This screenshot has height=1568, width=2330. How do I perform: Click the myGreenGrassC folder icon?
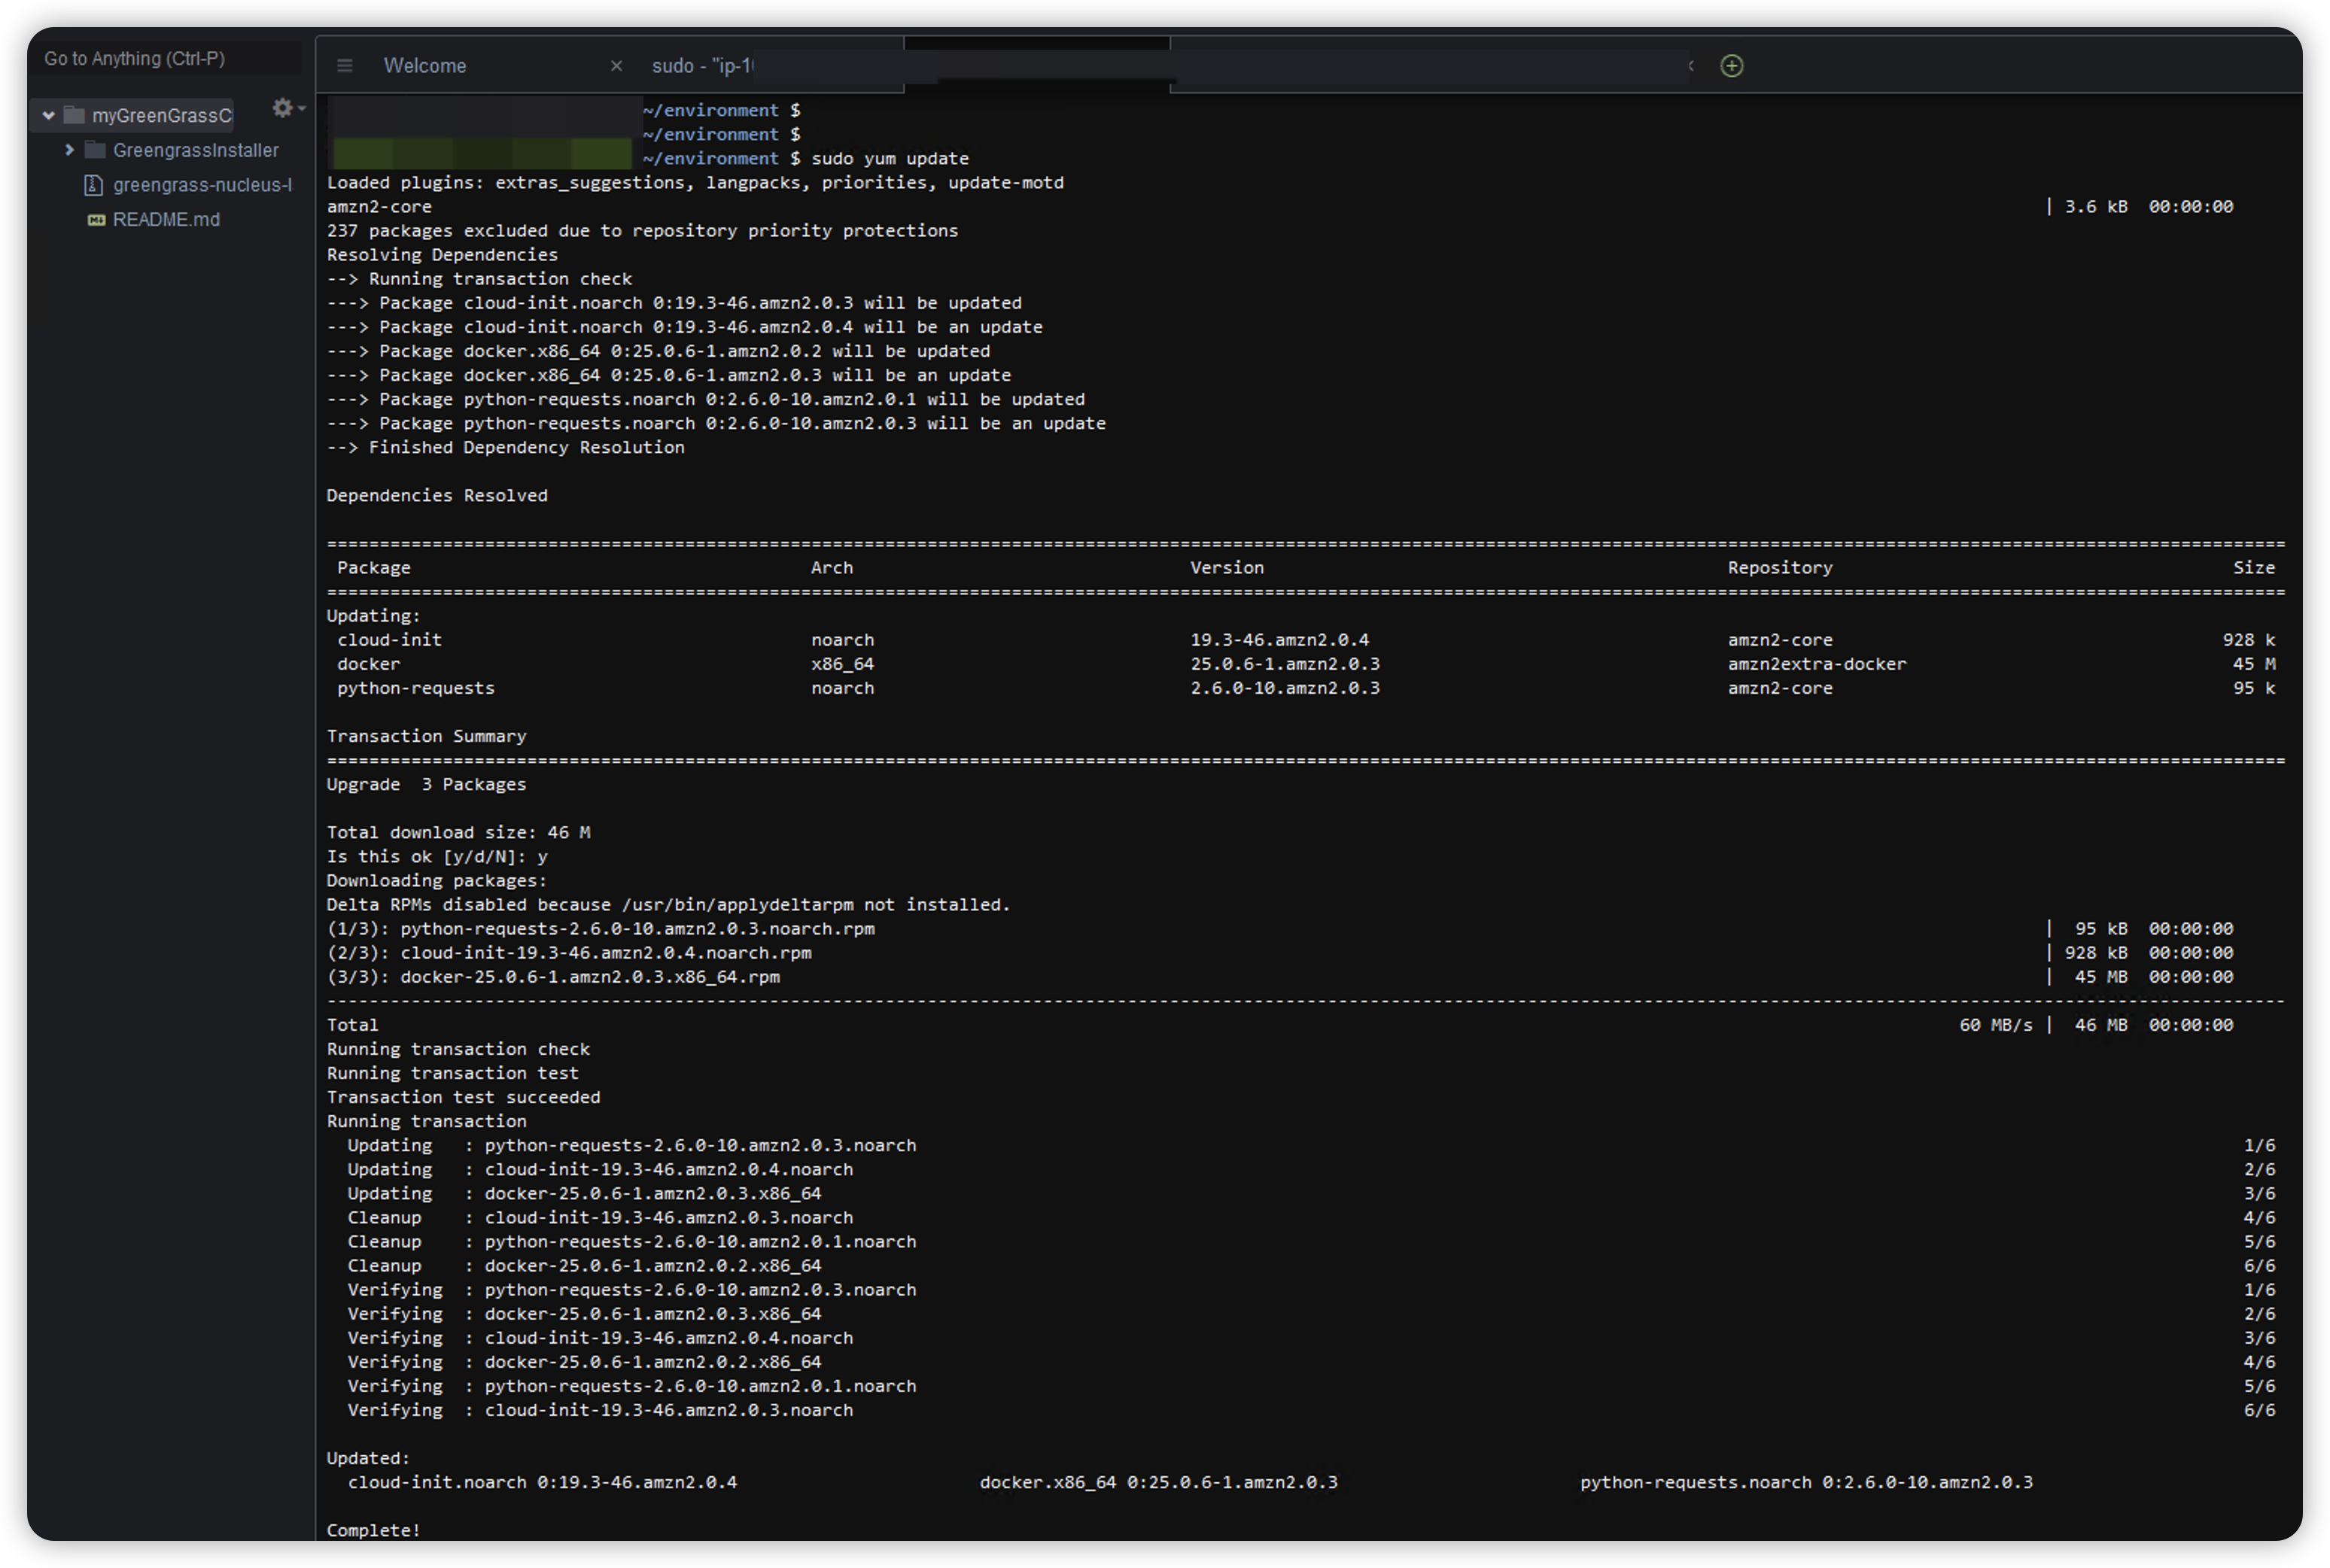pyautogui.click(x=74, y=115)
